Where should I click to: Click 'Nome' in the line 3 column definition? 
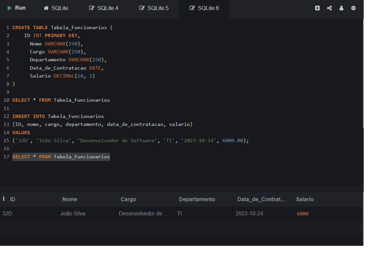point(36,44)
